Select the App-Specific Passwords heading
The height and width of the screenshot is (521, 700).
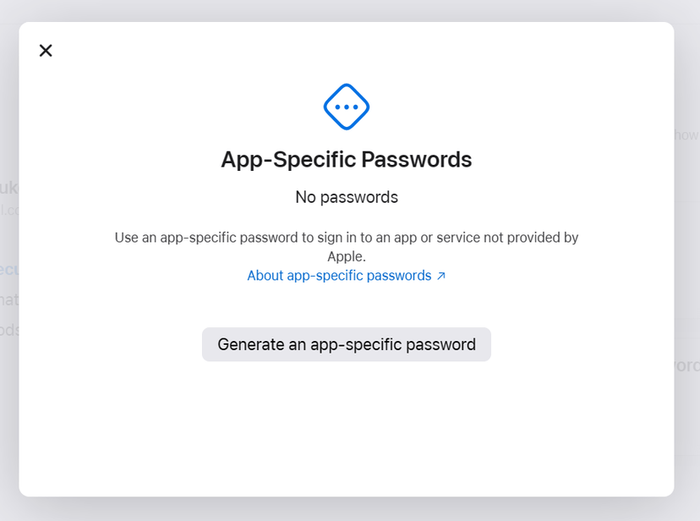coord(347,159)
